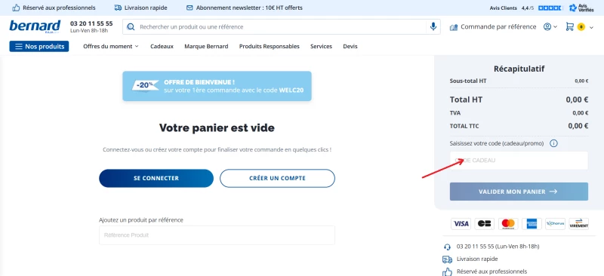Click the newsletter 10€ HT offer link
The width and height of the screenshot is (604, 276).
click(x=249, y=8)
